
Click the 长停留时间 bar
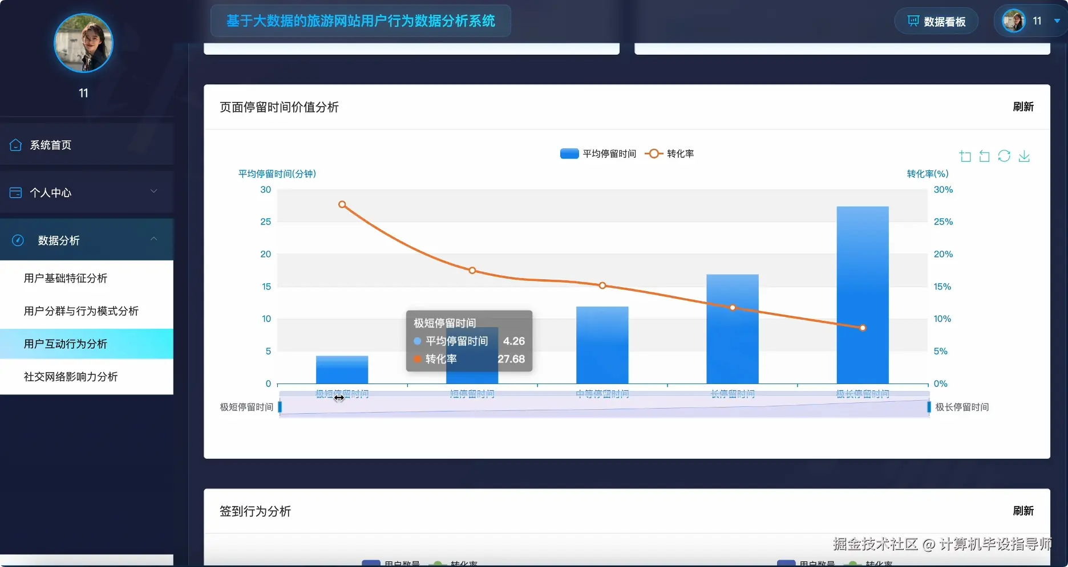(733, 329)
